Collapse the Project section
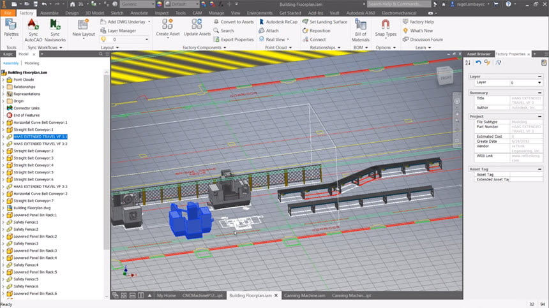 [x=539, y=117]
